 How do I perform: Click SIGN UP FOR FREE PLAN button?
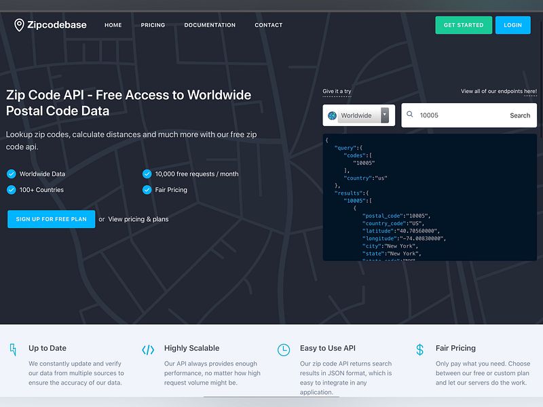pos(51,219)
